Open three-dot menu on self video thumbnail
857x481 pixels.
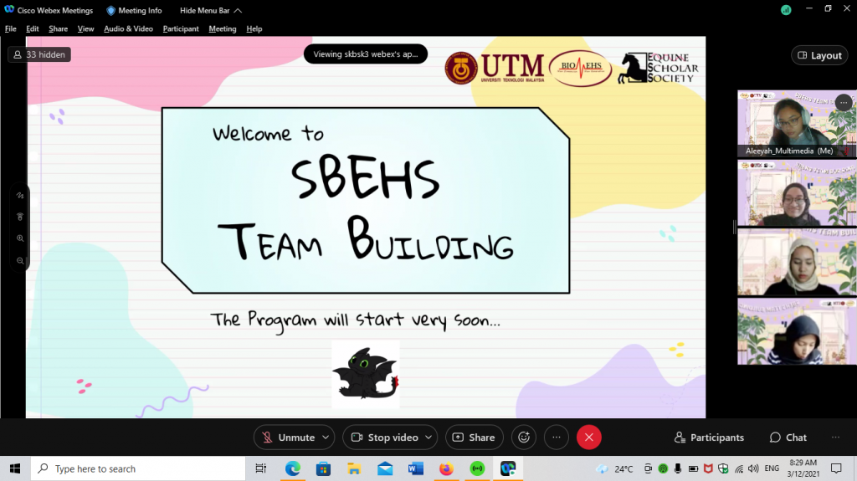coord(843,103)
